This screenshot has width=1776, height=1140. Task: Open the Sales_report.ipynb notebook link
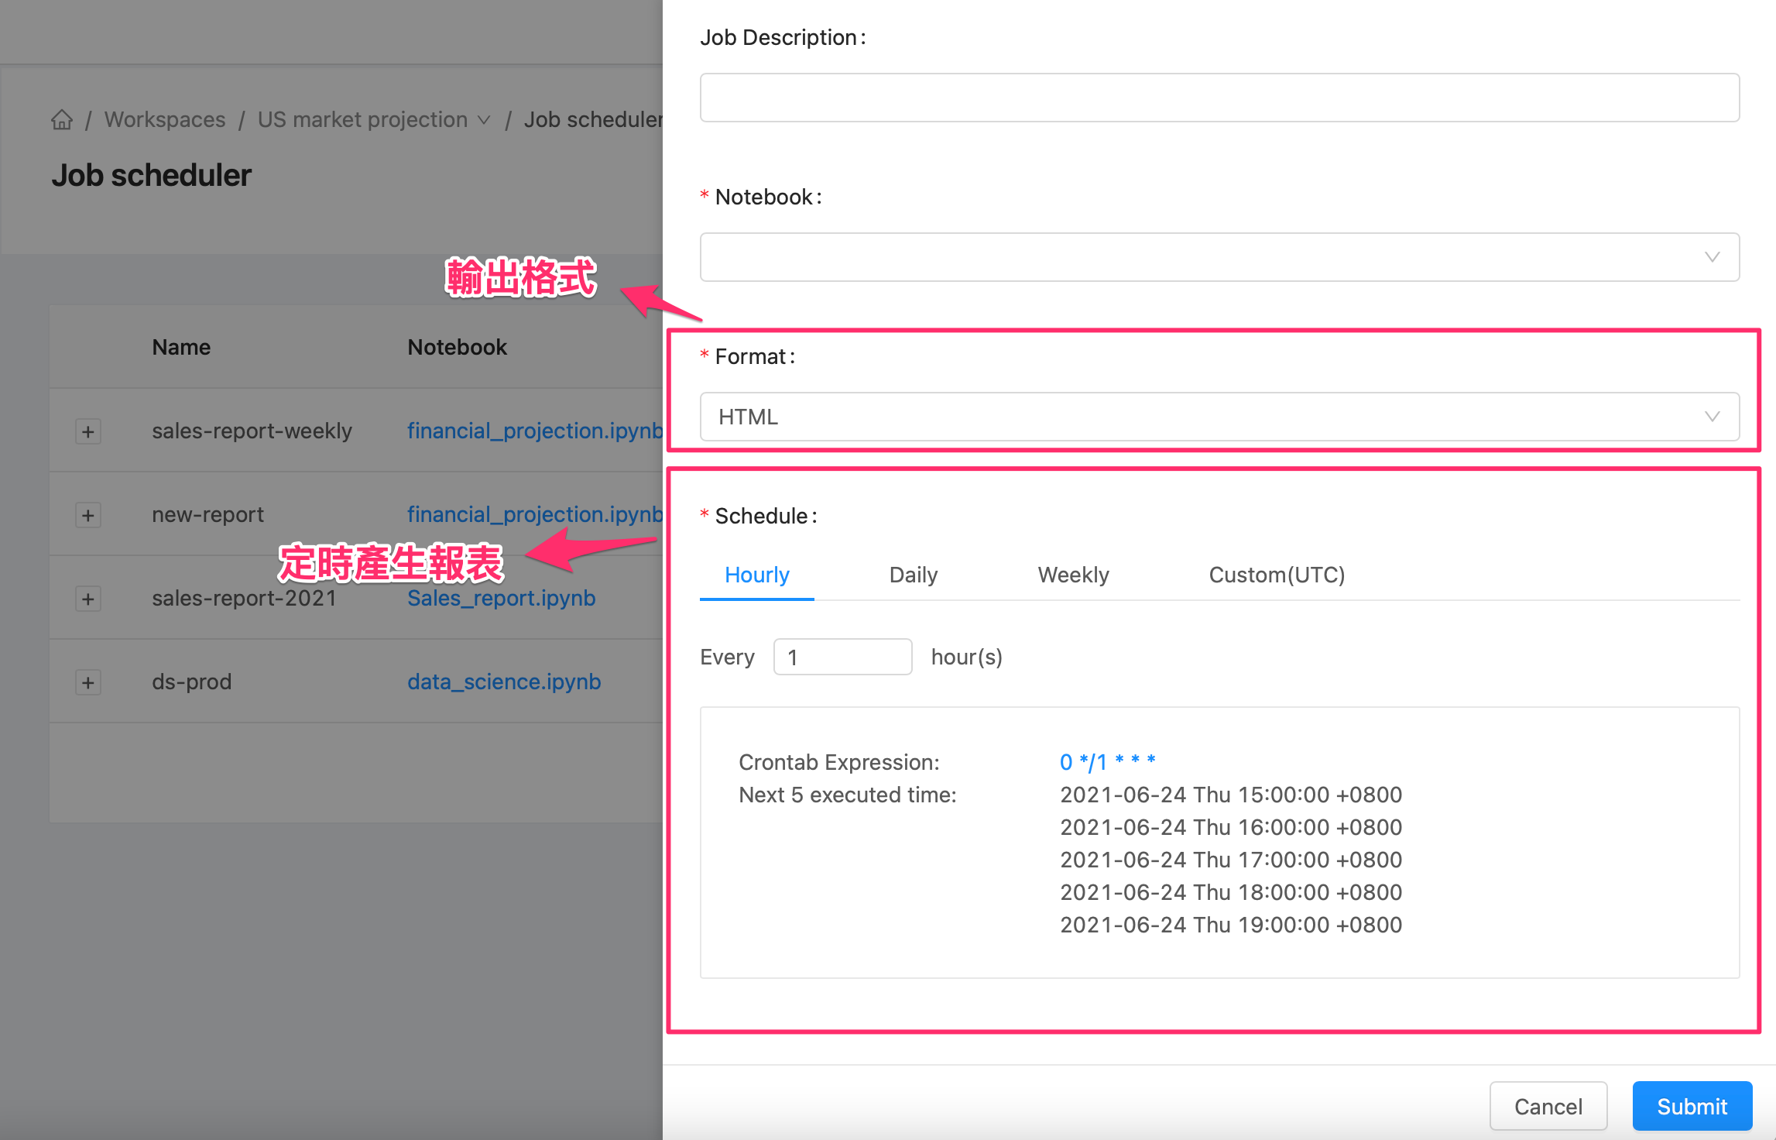(x=501, y=598)
